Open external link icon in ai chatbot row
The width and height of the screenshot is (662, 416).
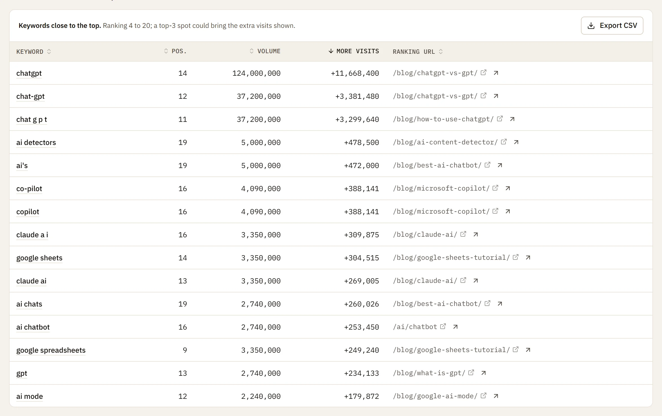click(443, 326)
